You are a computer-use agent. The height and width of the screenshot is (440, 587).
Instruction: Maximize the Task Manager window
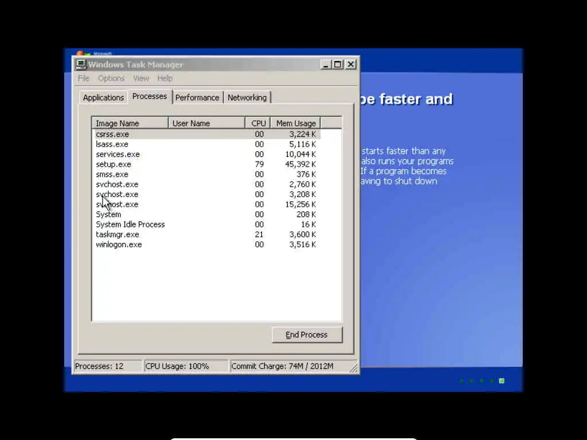(338, 65)
